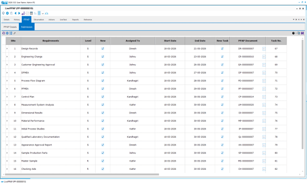Click the vertical scrollbar thumb beside the grid
This screenshot has height=184, width=307.
(303, 94)
